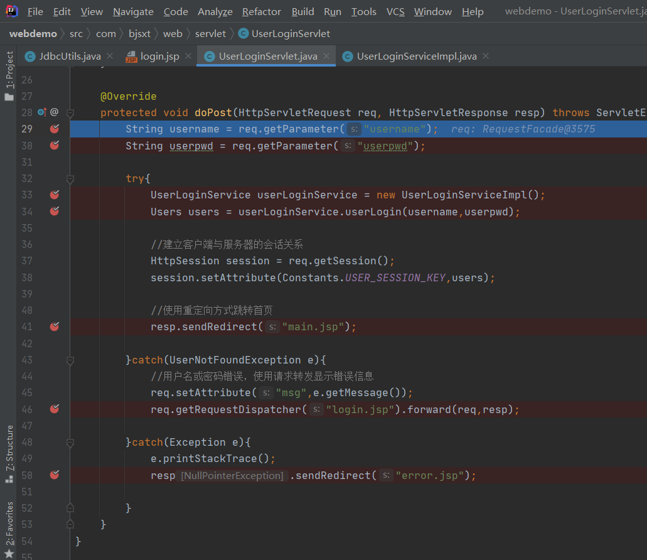Open the Build menu
Screen dimensions: 647x560
(303, 11)
